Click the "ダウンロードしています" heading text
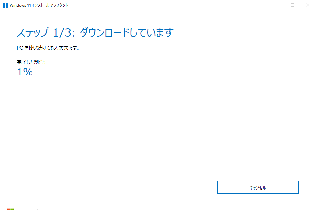 point(126,32)
